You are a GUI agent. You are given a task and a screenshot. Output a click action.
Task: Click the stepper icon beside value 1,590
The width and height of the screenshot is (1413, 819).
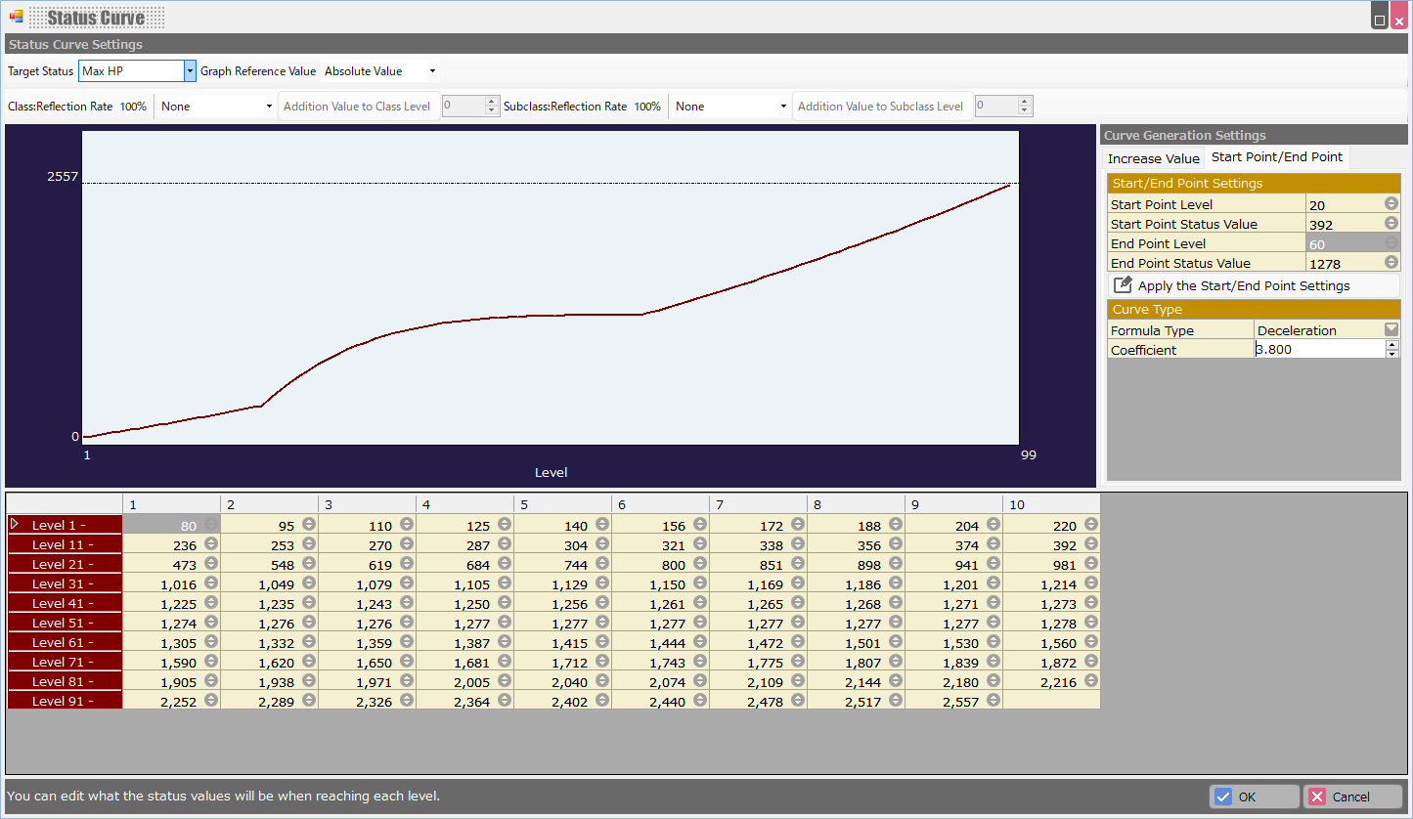pyautogui.click(x=210, y=662)
